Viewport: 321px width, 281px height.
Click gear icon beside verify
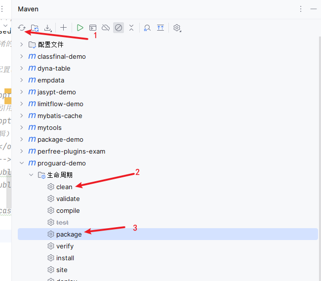point(51,246)
